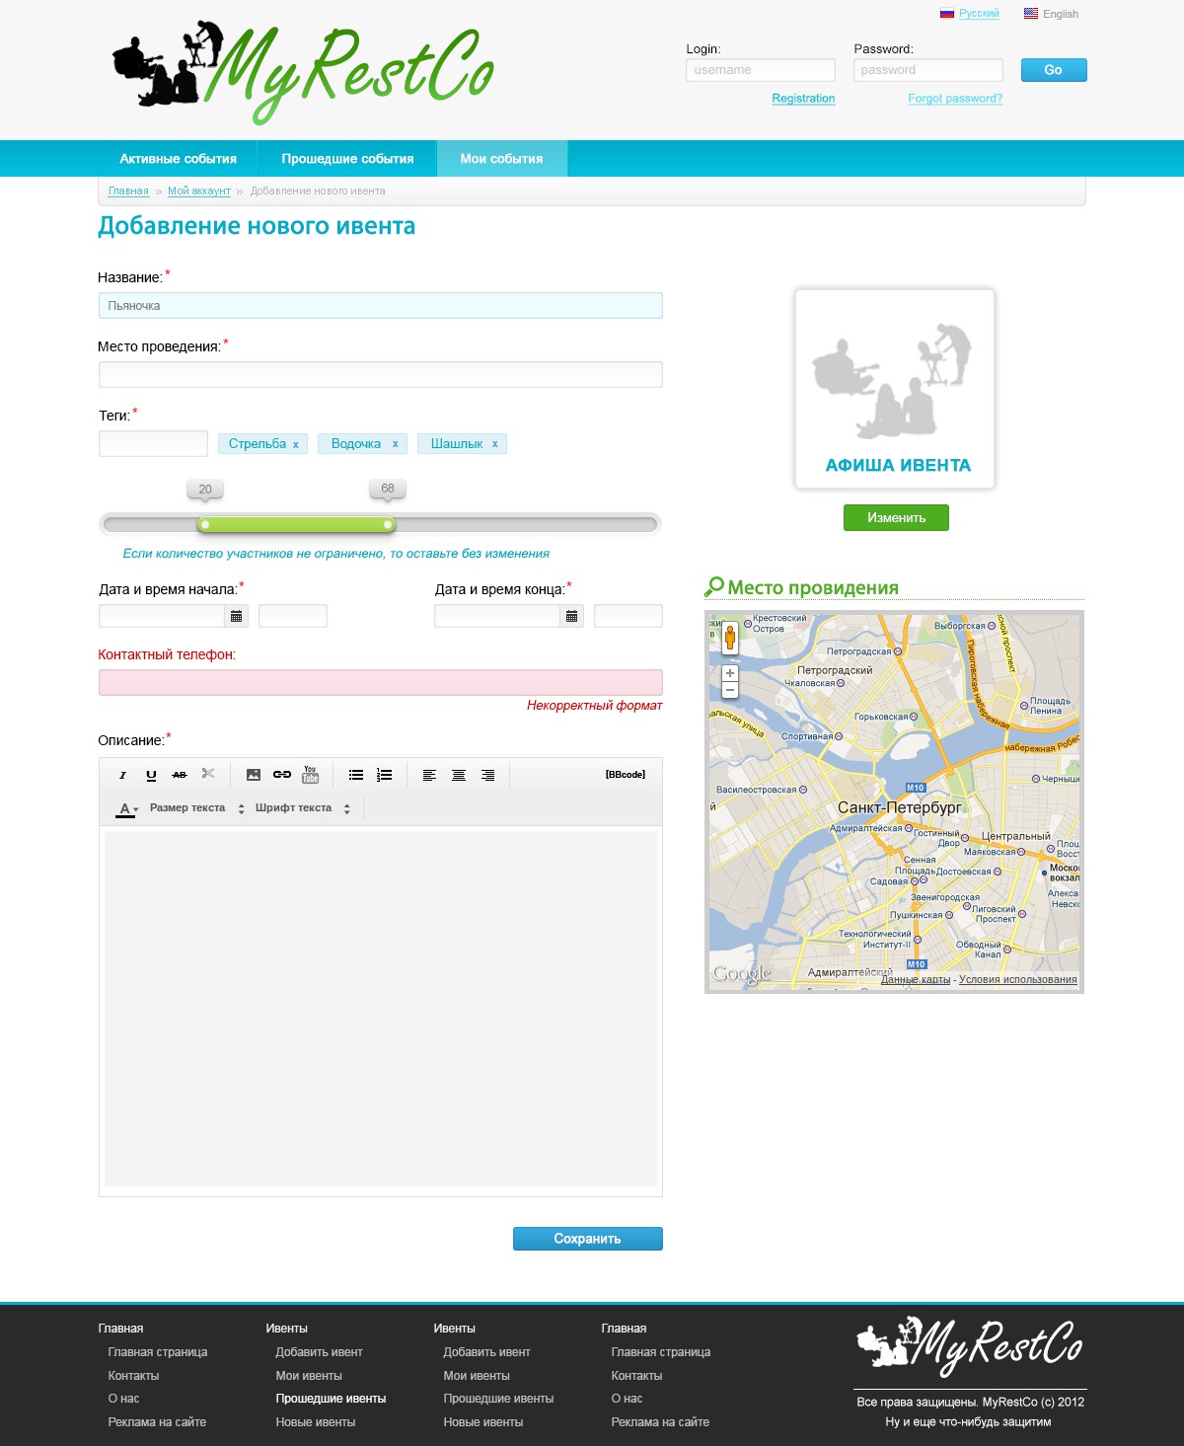
Task: Click the scissors cut icon in the editor
Action: 208,774
